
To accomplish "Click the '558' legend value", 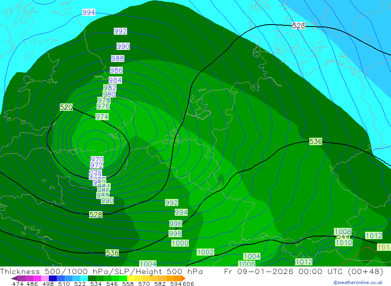I will (x=128, y=284).
